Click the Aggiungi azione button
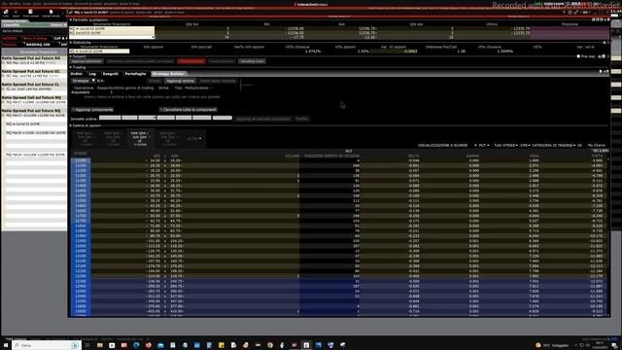This screenshot has width=622, height=350. point(180,81)
